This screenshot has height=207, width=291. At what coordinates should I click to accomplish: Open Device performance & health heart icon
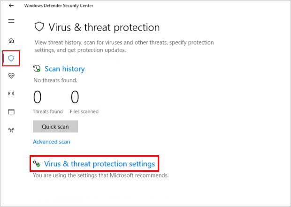point(11,76)
